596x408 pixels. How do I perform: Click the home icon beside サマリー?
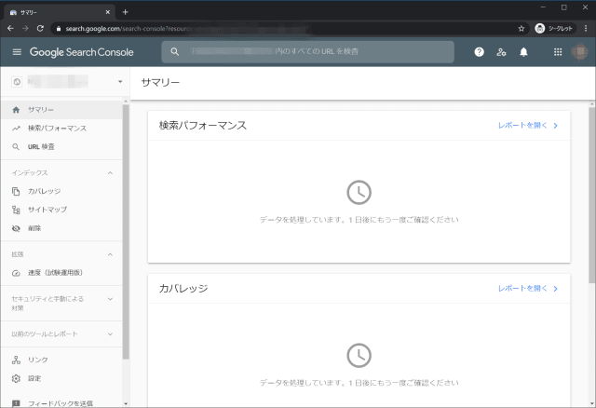point(16,110)
